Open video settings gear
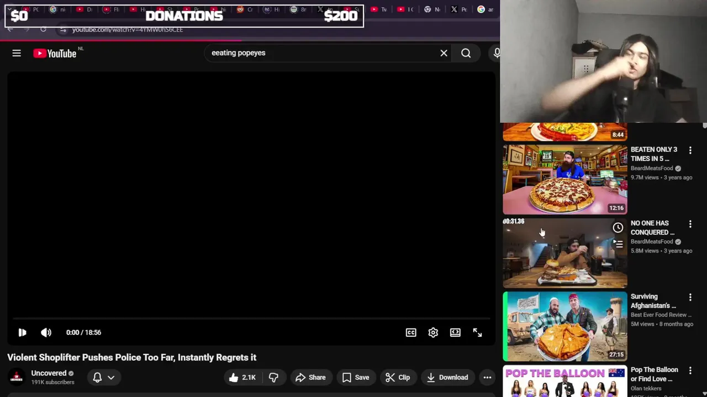This screenshot has width=707, height=397. point(433,332)
